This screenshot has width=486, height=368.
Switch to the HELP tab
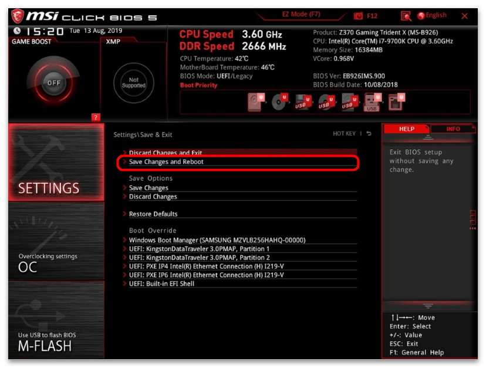click(406, 129)
